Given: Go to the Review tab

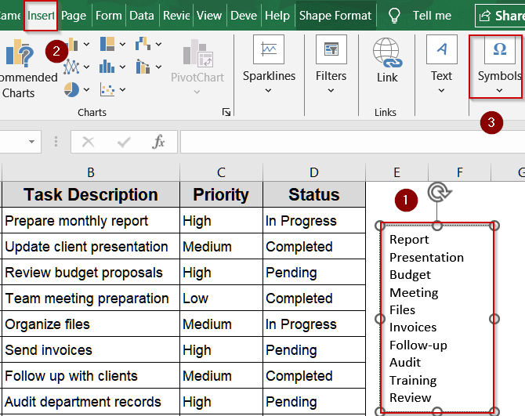Looking at the screenshot, I should point(176,16).
